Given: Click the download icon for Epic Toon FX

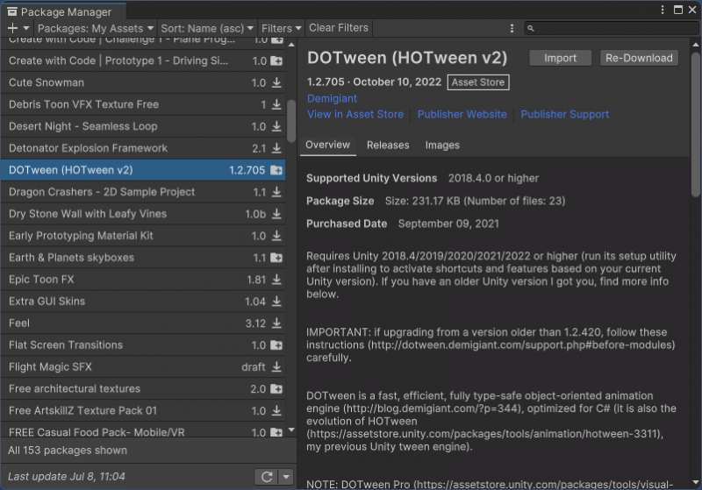Looking at the screenshot, I should (276, 280).
